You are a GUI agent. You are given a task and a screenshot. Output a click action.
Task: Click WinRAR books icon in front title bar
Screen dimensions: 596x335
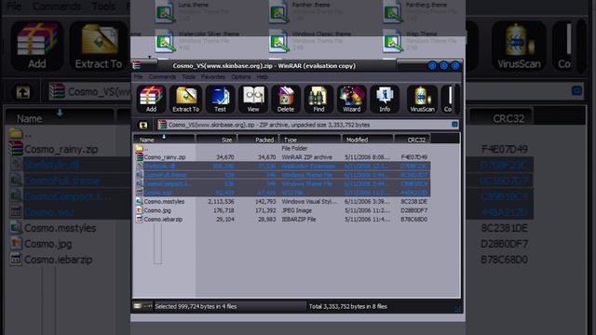tap(137, 65)
